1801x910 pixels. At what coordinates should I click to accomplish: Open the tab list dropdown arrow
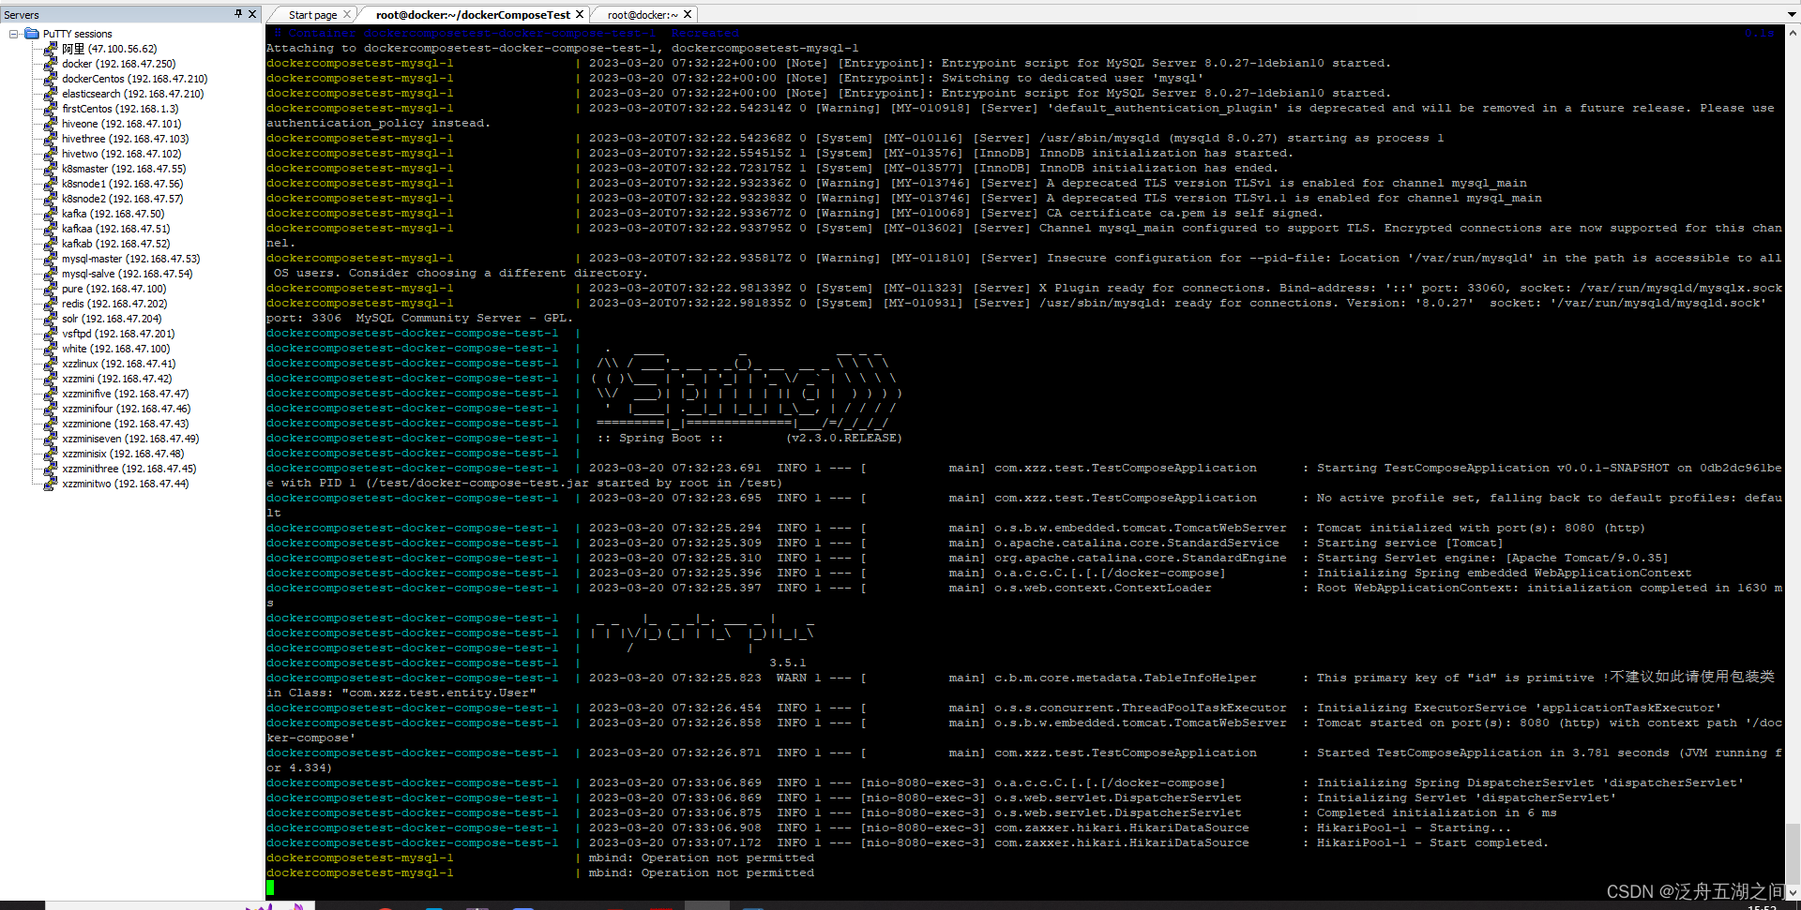coord(1792,15)
